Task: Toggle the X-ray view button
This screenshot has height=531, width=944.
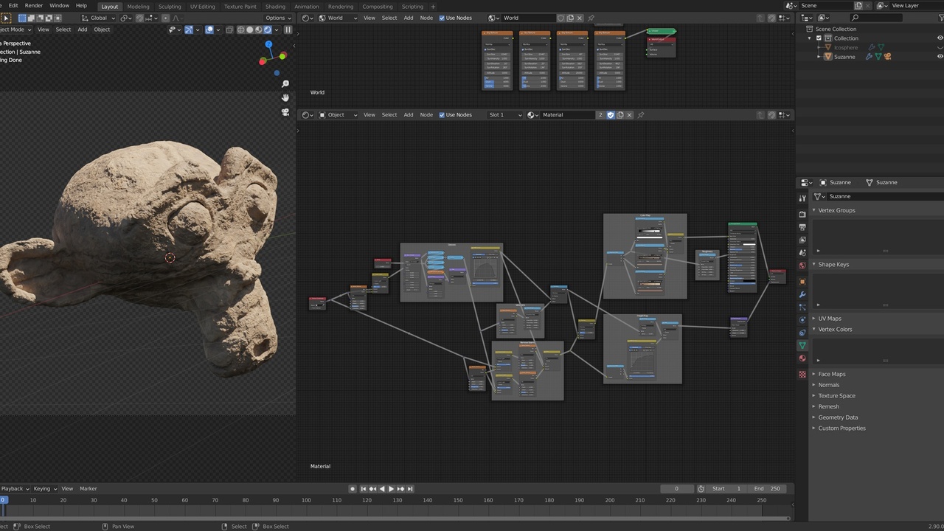Action: click(229, 29)
